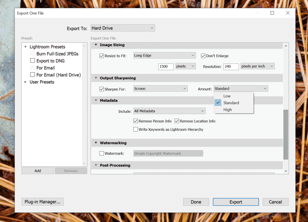Click the Remove preset button
Viewport: 308px width, 222px height.
pyautogui.click(x=71, y=171)
